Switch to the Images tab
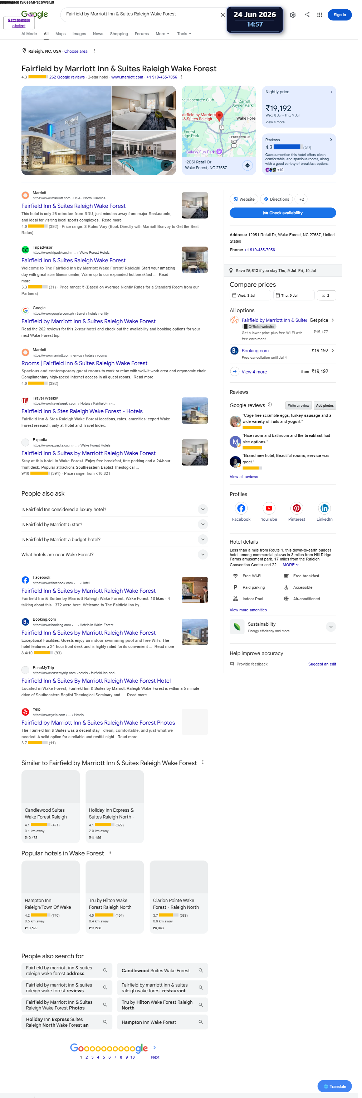 tap(79, 34)
